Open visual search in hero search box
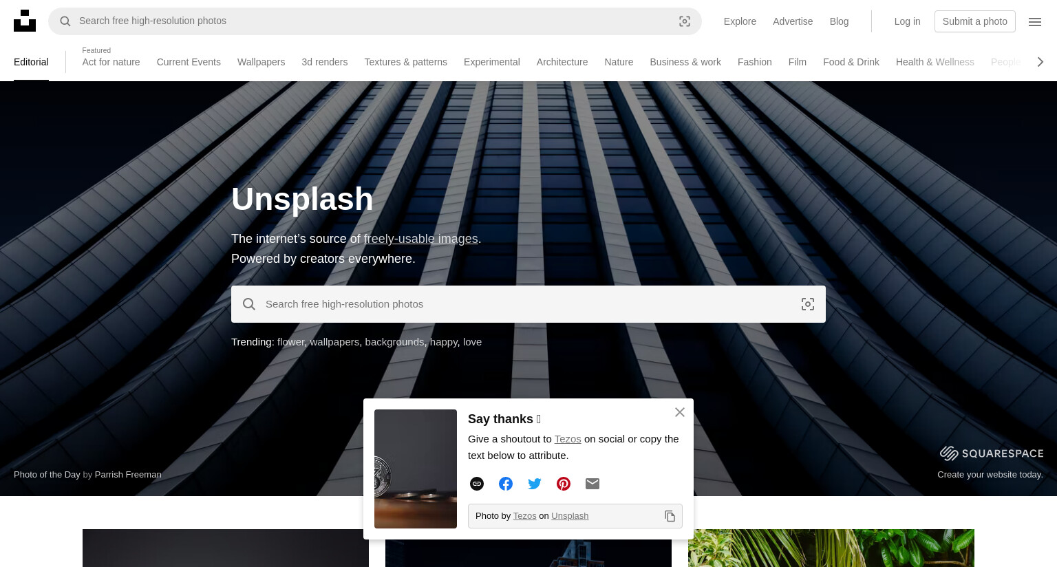The height and width of the screenshot is (567, 1057). (808, 304)
